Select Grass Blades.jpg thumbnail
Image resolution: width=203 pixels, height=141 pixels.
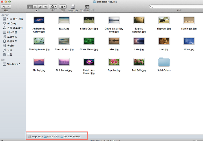89,41
